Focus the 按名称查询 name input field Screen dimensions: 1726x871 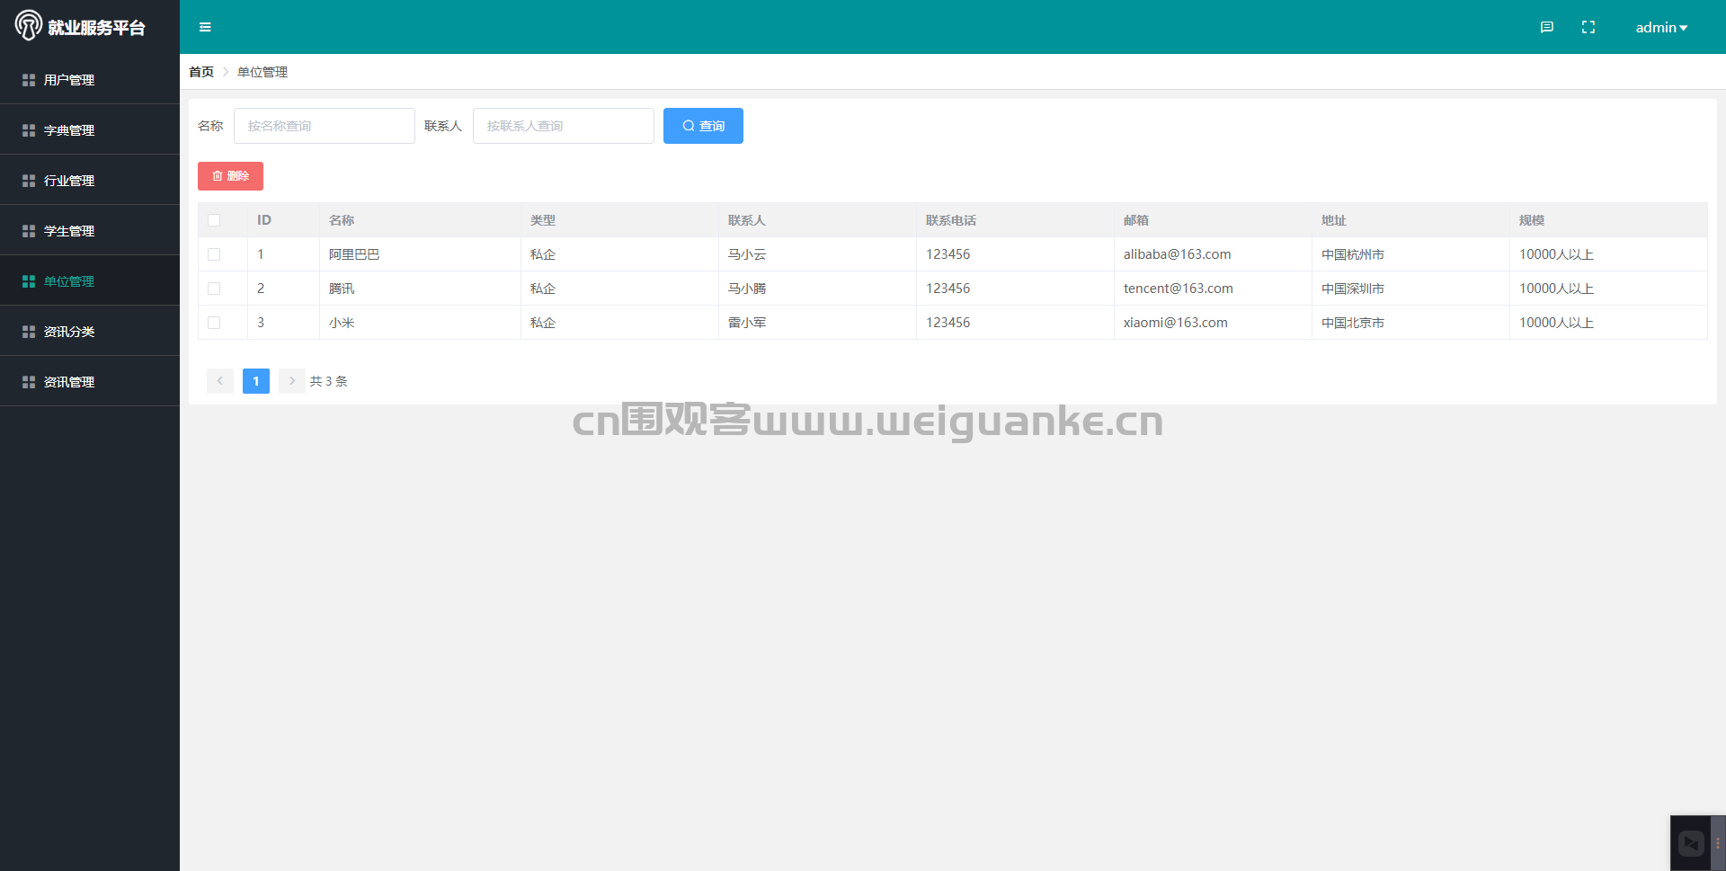pyautogui.click(x=325, y=126)
